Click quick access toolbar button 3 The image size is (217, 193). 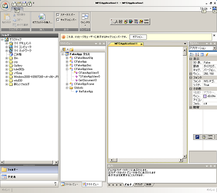(x=24, y=4)
